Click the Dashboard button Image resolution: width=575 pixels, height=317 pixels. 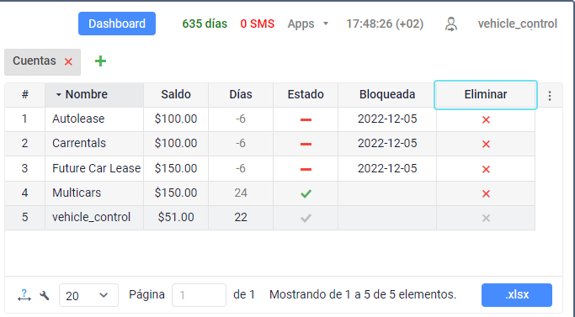(117, 24)
